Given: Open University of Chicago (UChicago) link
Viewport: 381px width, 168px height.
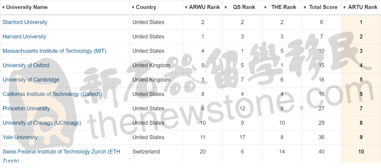Looking at the screenshot, I should tap(42, 123).
